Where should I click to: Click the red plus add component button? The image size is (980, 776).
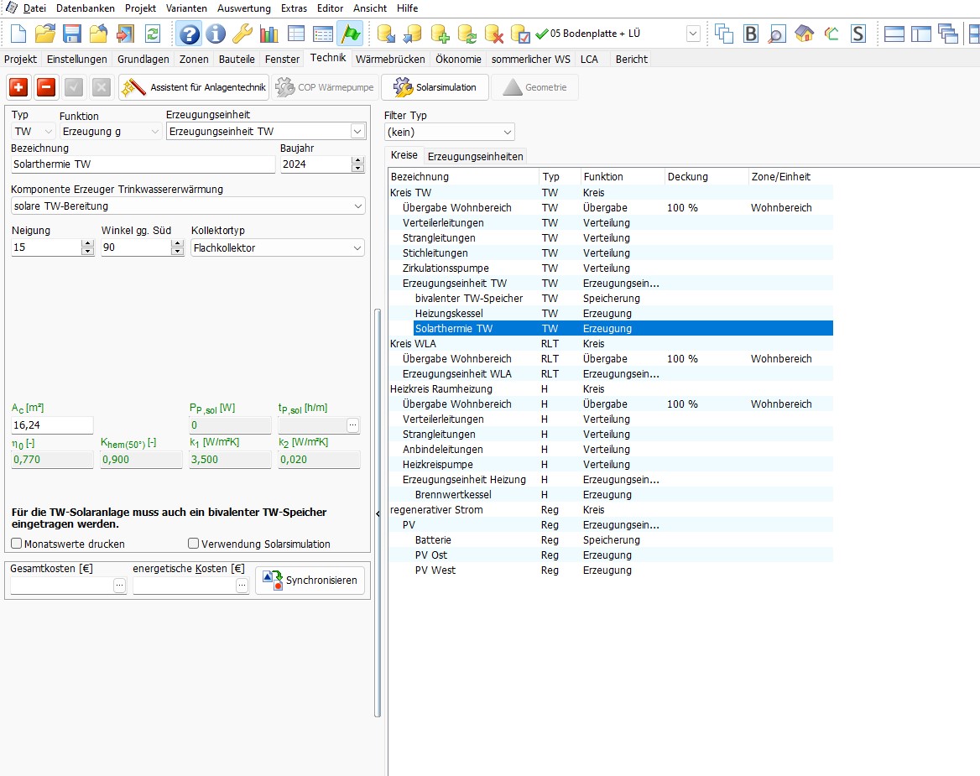click(x=18, y=87)
